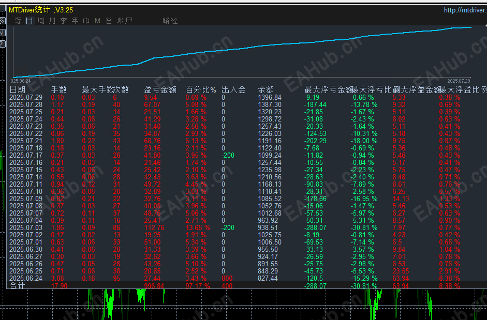Open the 年 yearly tab
The width and height of the screenshot is (487, 320).
click(75, 21)
